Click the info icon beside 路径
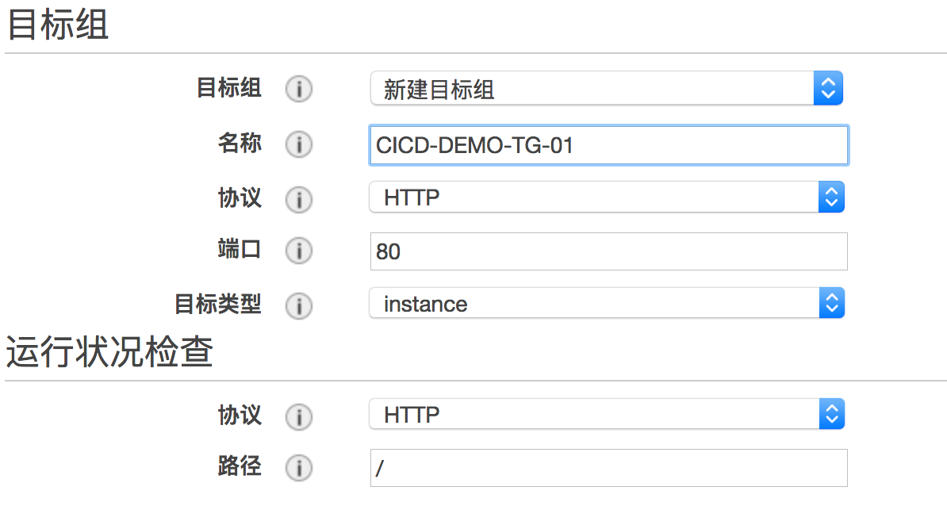The width and height of the screenshot is (947, 506). point(299,468)
